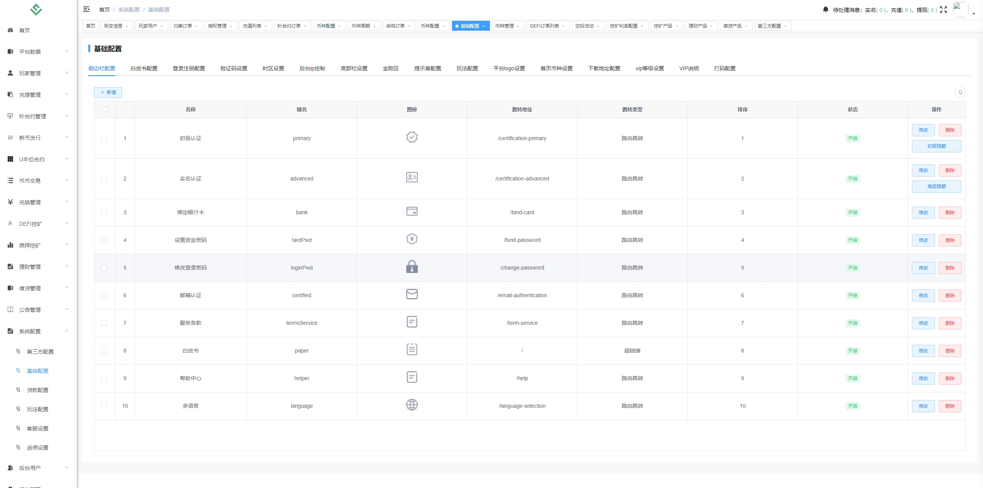Image resolution: width=983 pixels, height=488 pixels.
Task: Expand 充值列表 dropdown in top nav
Action: [x=255, y=26]
